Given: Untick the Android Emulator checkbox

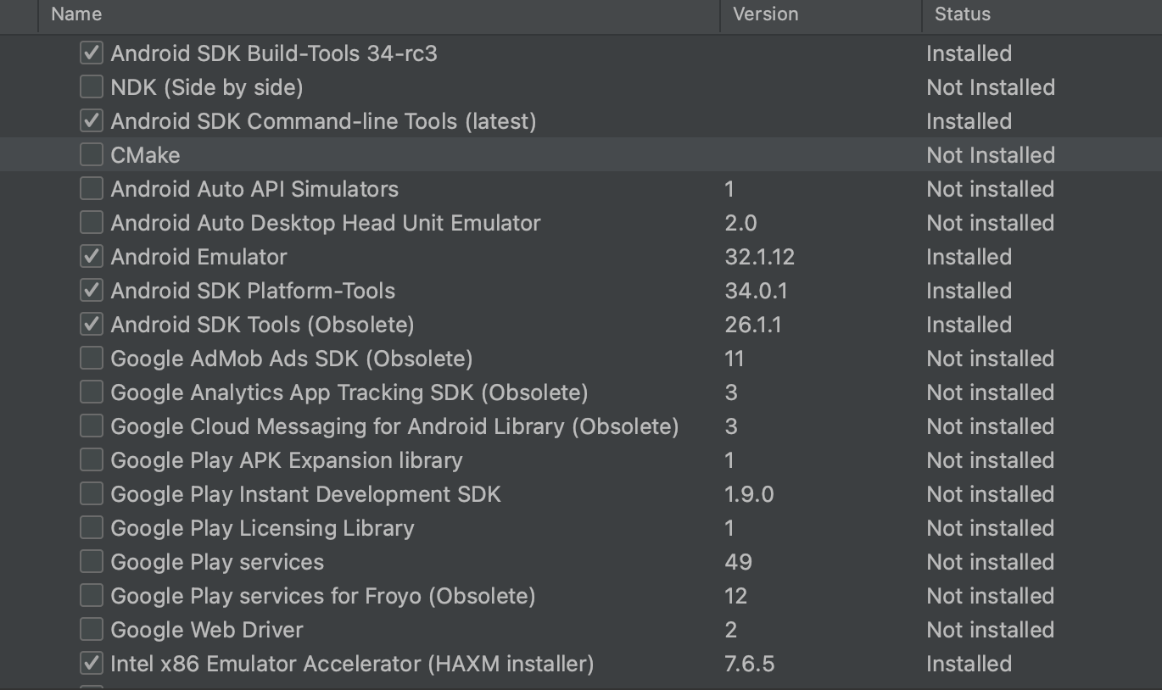Looking at the screenshot, I should coord(92,257).
